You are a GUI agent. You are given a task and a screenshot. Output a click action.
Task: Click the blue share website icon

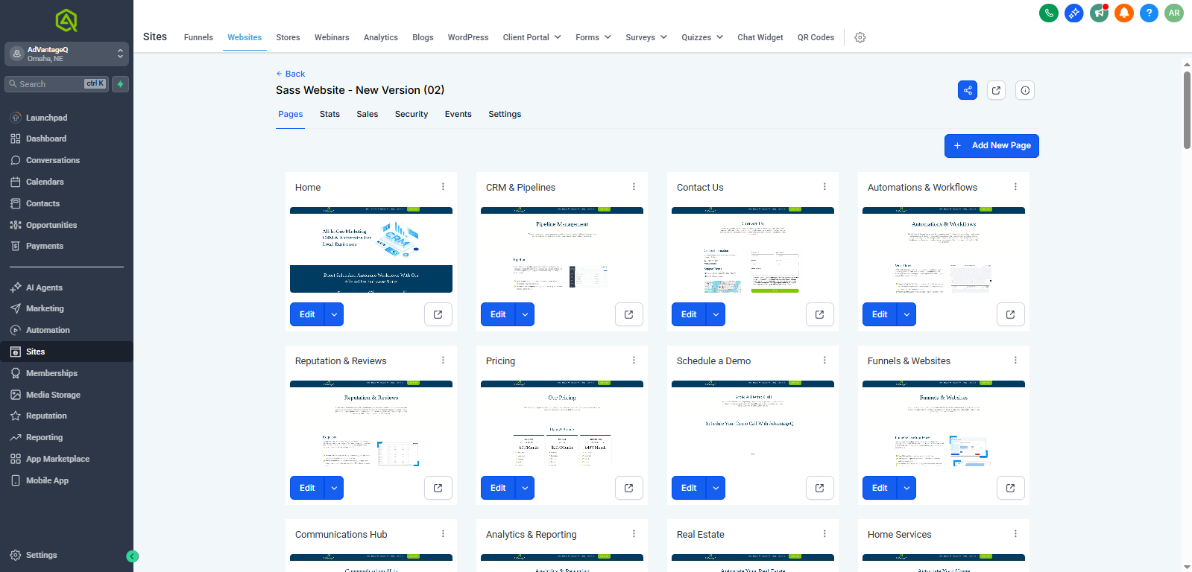coord(967,90)
